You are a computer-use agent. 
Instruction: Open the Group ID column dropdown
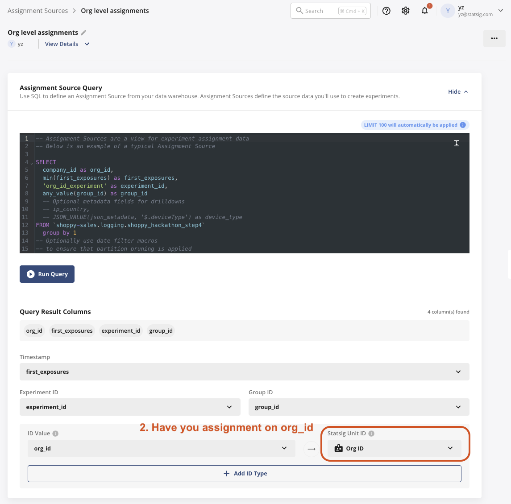358,407
